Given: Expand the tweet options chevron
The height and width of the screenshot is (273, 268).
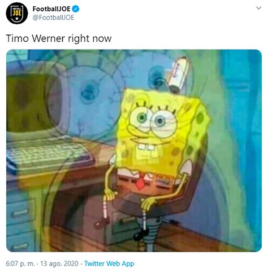Looking at the screenshot, I should 259,8.
